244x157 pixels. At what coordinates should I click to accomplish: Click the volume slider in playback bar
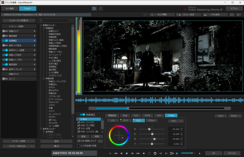pyautogui.click(x=188, y=153)
